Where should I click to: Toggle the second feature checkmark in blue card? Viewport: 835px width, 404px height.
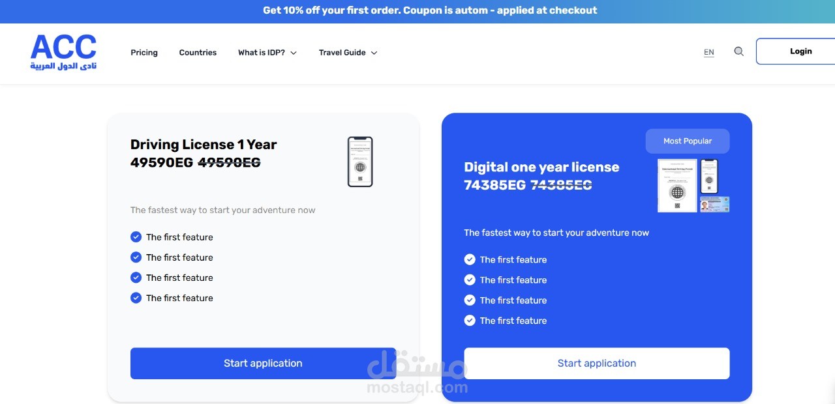[470, 280]
